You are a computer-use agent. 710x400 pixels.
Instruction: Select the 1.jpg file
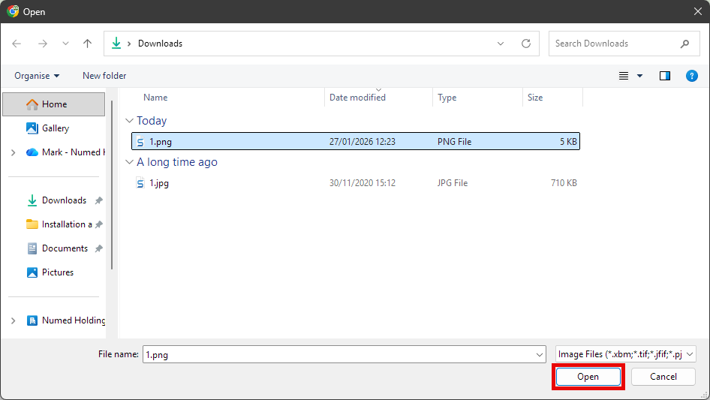coord(158,183)
